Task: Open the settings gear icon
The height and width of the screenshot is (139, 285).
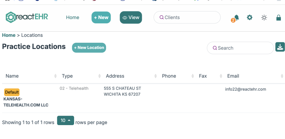Action: point(250,17)
